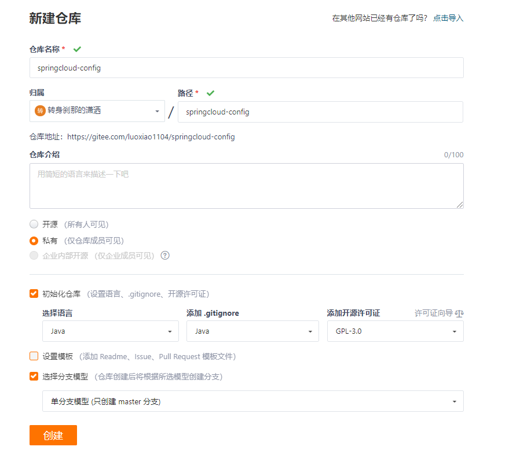Click the '(仅仓库成员可见)' hint text
Screen dimensions: 509x454
click(x=94, y=241)
